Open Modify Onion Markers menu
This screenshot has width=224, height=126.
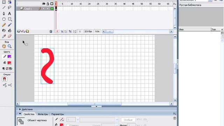[75, 31]
